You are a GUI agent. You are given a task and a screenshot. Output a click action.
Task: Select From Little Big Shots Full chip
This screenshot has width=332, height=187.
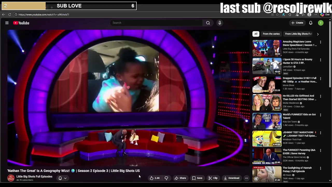point(299,34)
